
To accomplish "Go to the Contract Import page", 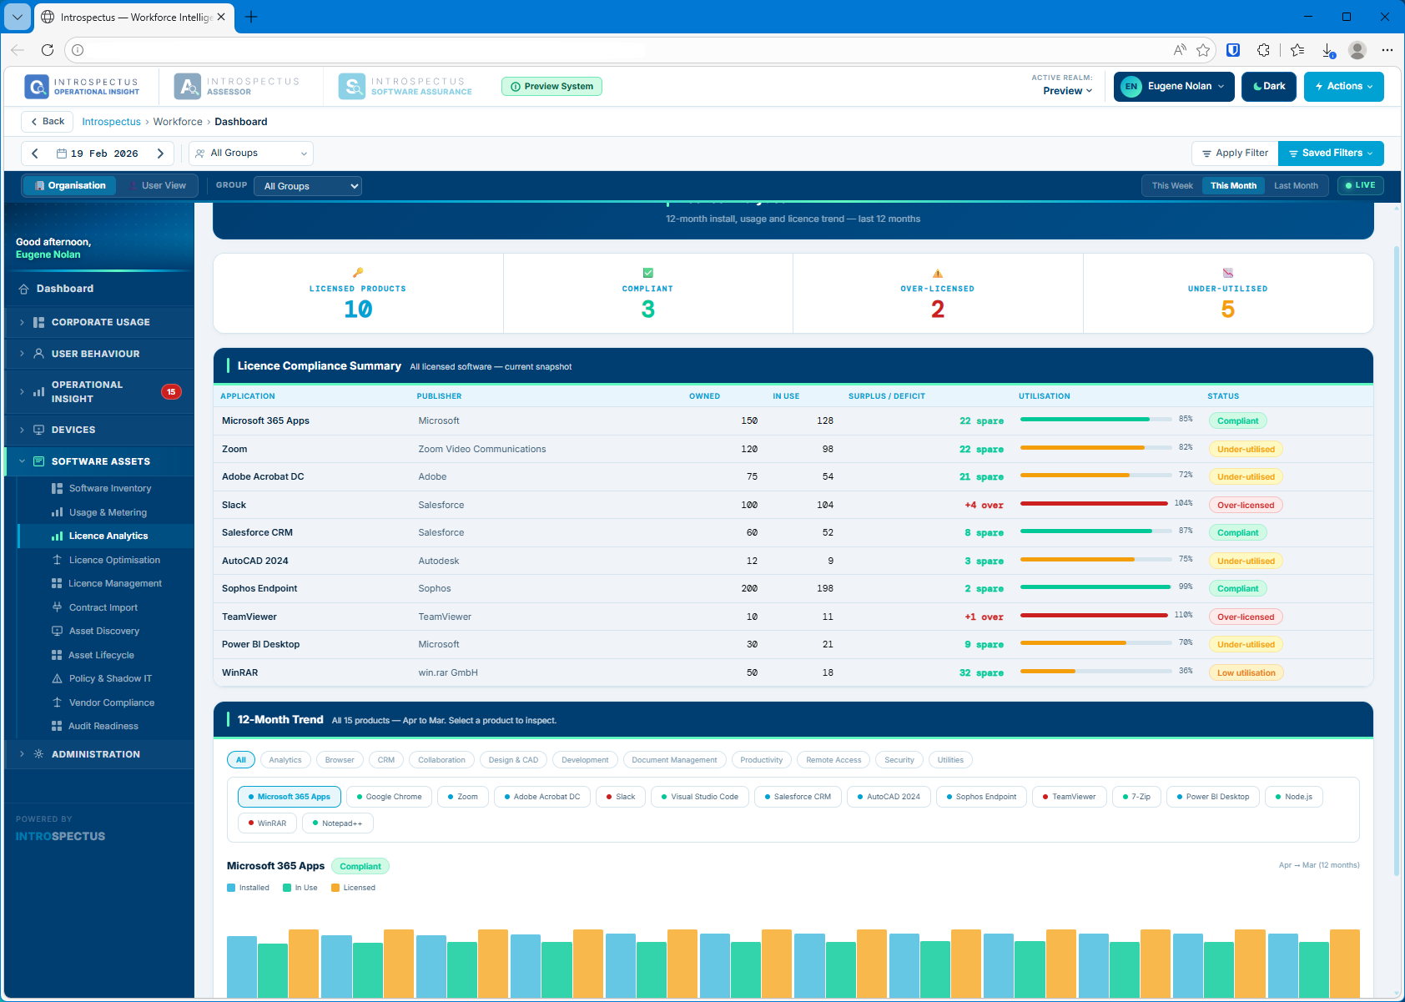I will point(103,608).
